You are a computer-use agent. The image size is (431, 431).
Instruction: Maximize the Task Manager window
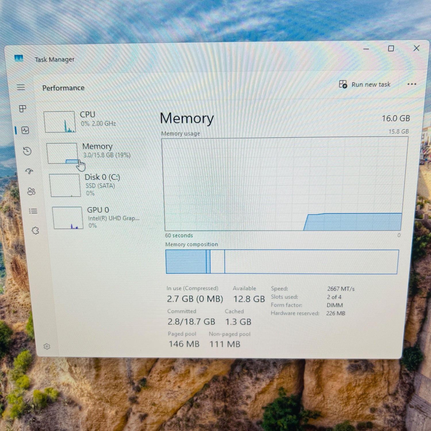tap(391, 49)
